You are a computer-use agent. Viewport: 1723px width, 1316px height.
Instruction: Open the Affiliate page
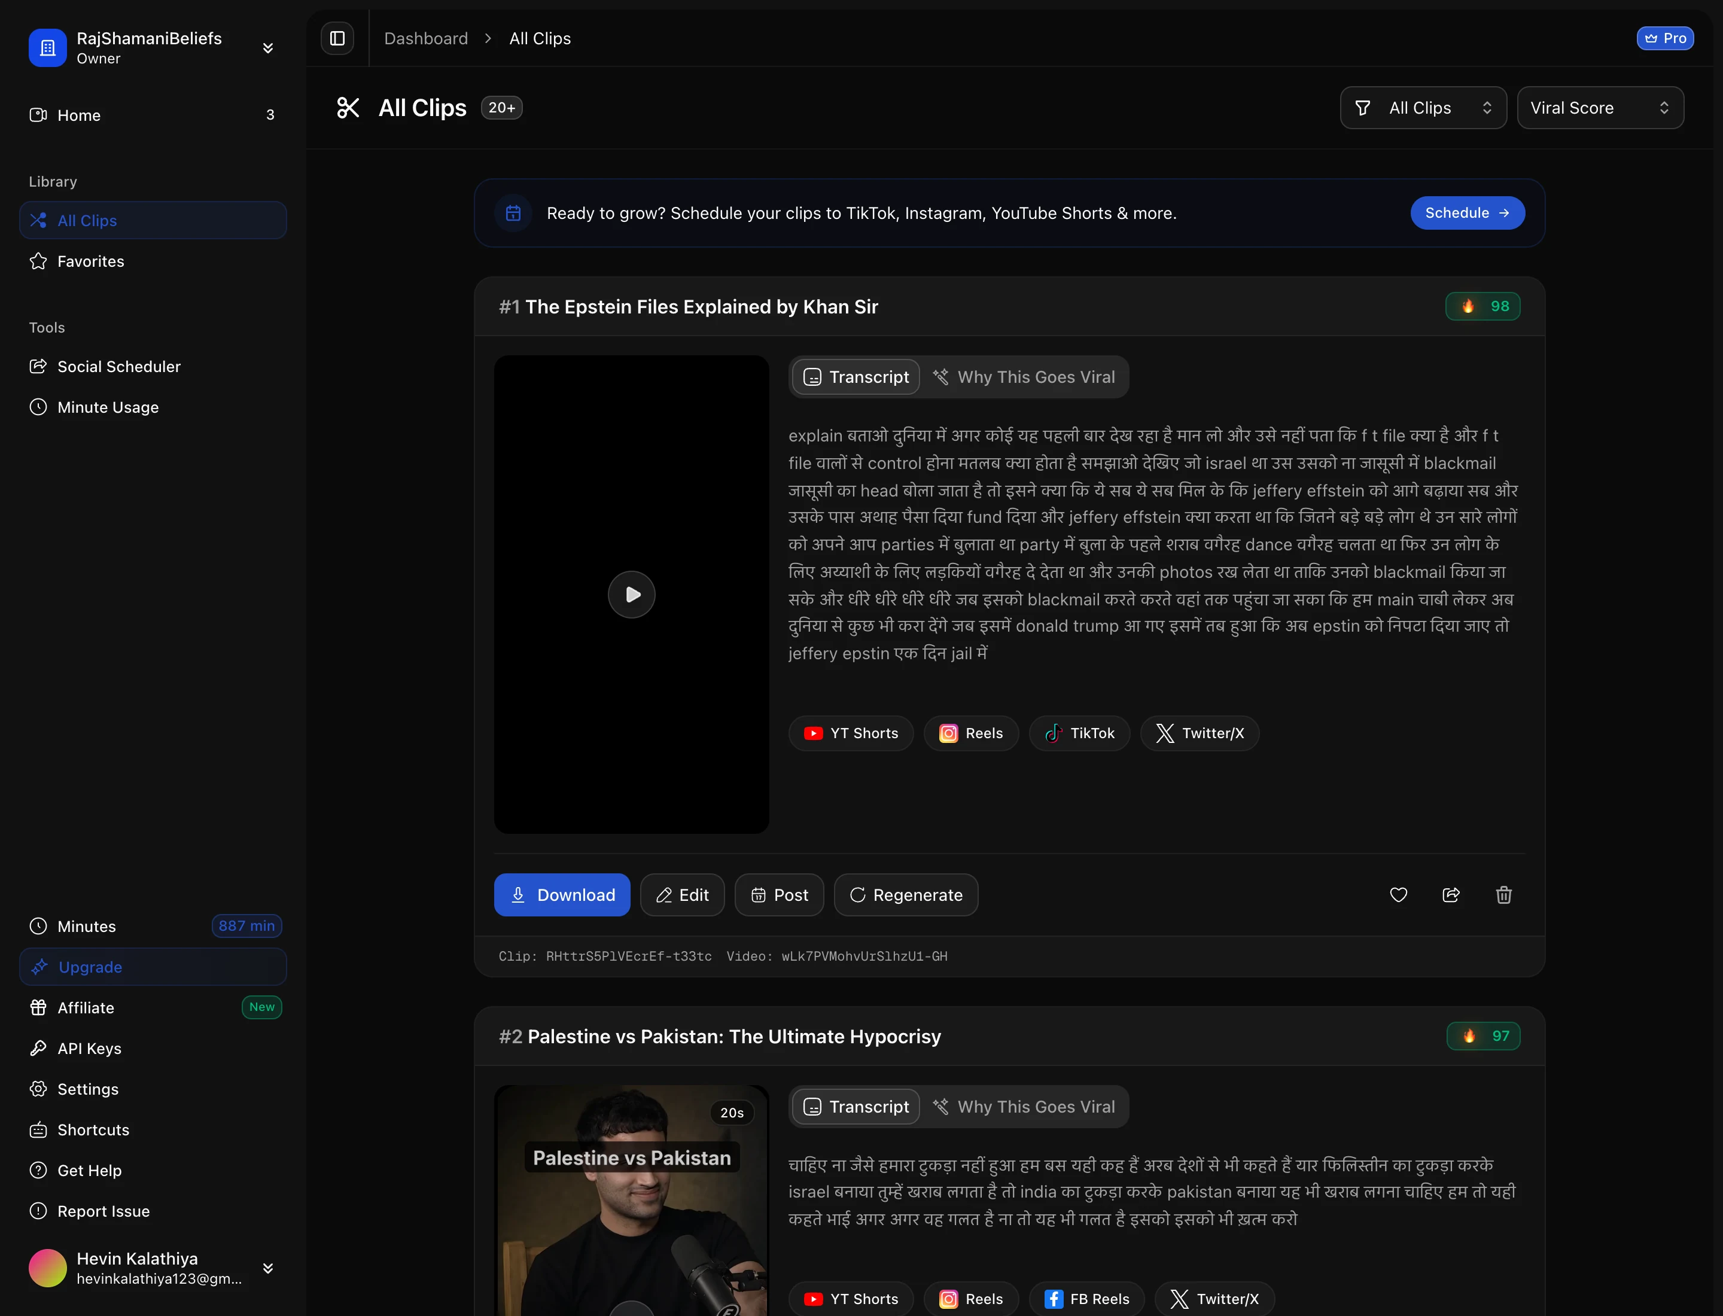pyautogui.click(x=153, y=1007)
